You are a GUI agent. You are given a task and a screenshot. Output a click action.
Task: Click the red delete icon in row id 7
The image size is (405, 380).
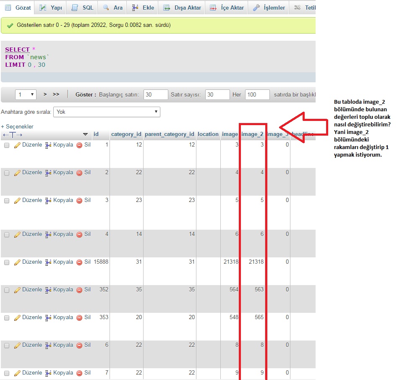click(79, 373)
